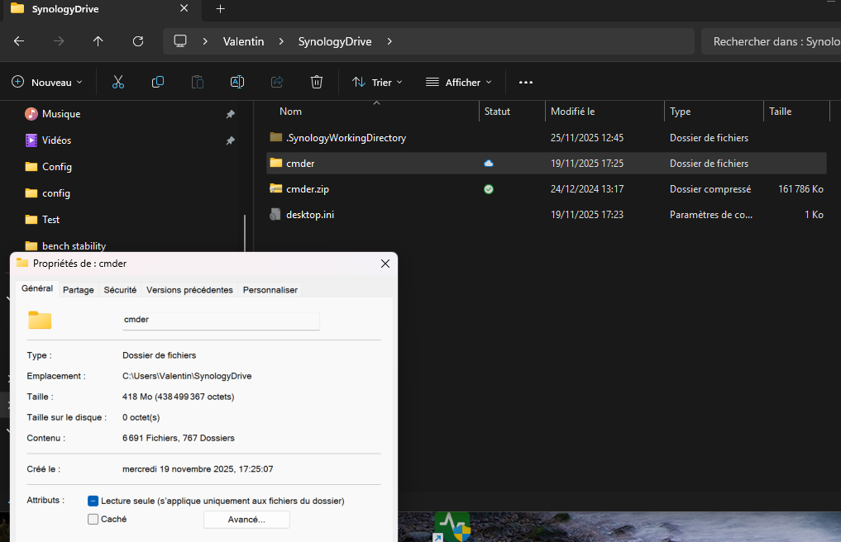
Task: Enable the Caché checkbox
Action: [x=93, y=519]
